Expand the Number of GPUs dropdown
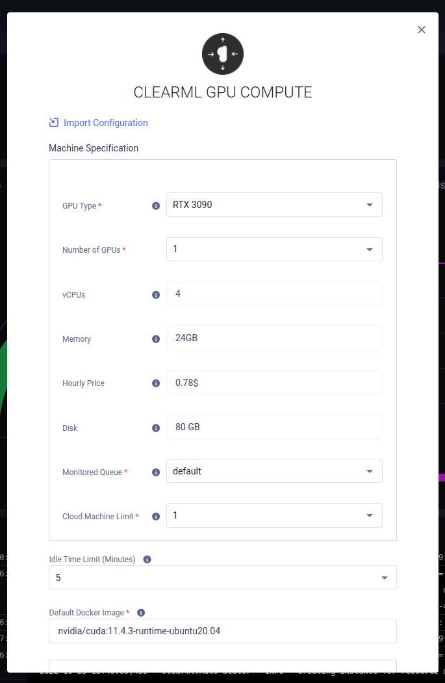Image resolution: width=445 pixels, height=683 pixels. pos(274,249)
